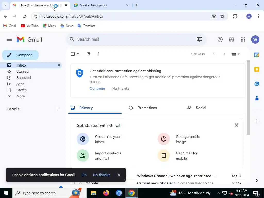Open the Google apps grid

pos(243,39)
